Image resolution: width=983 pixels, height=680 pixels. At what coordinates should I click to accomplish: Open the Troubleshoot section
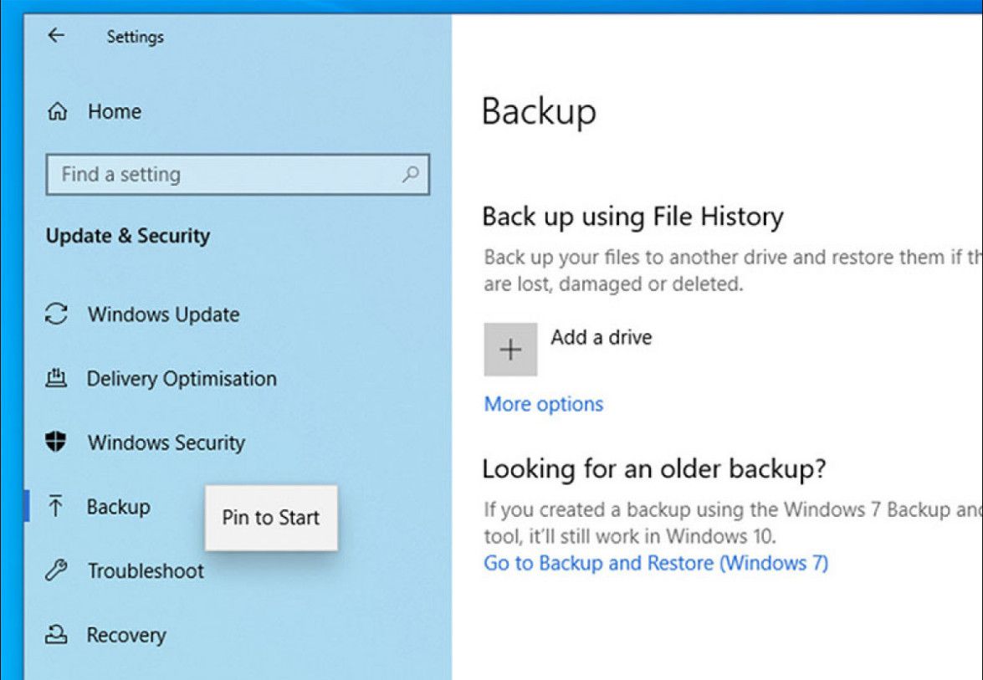click(x=146, y=570)
